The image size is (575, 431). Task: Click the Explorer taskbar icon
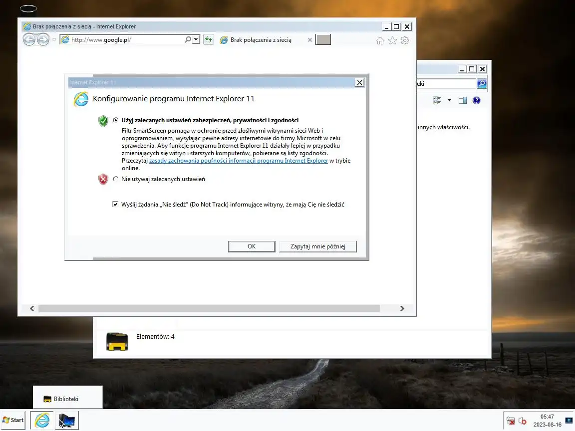(x=67, y=421)
